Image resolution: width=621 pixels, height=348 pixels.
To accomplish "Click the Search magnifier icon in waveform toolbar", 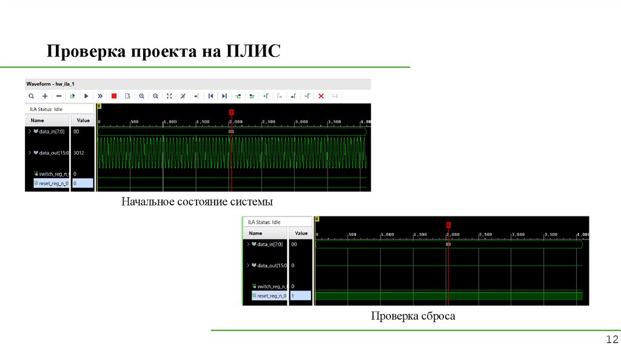I will coord(32,96).
